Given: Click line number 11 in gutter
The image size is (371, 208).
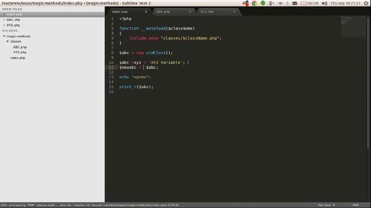Looking at the screenshot, I should [111, 68].
